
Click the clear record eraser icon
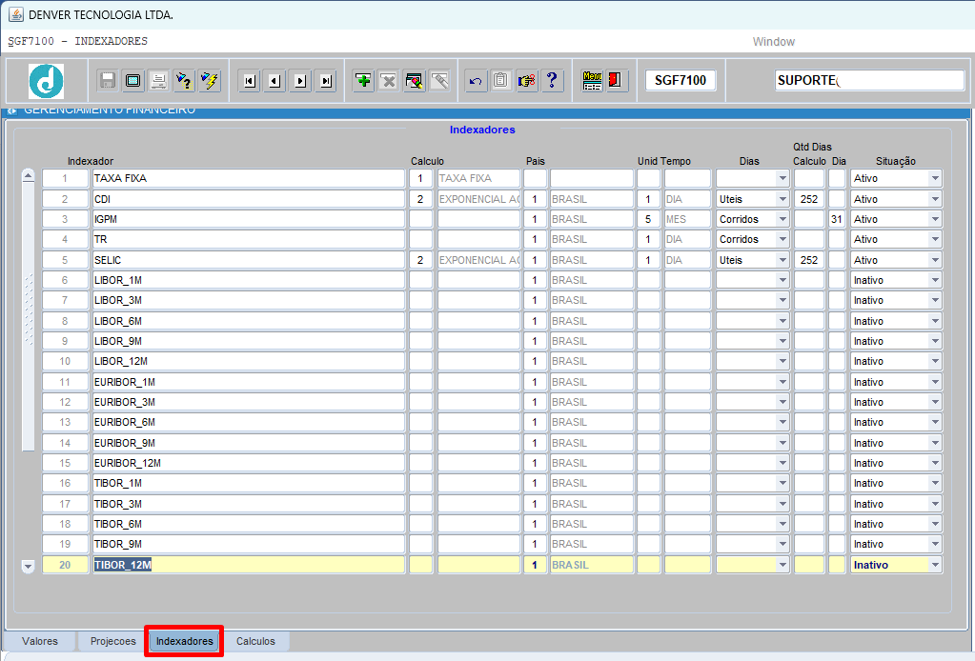coord(415,81)
